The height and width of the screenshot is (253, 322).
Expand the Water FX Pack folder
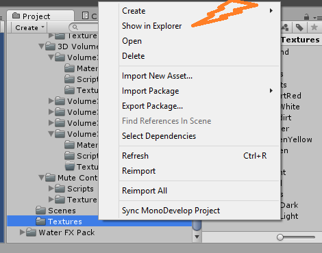coord(22,232)
